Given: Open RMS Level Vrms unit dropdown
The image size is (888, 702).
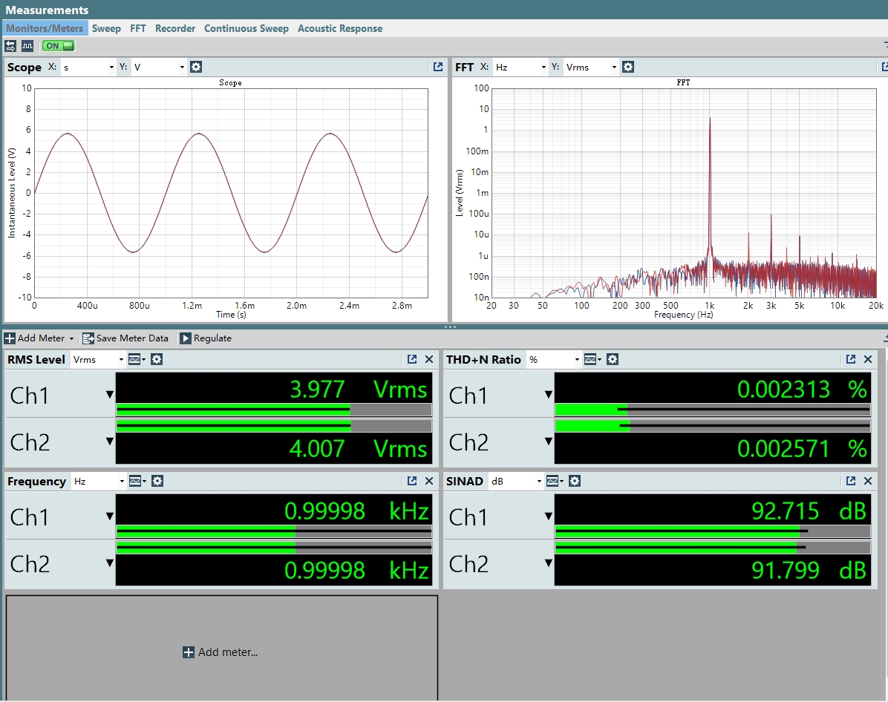Looking at the screenshot, I should tap(97, 359).
